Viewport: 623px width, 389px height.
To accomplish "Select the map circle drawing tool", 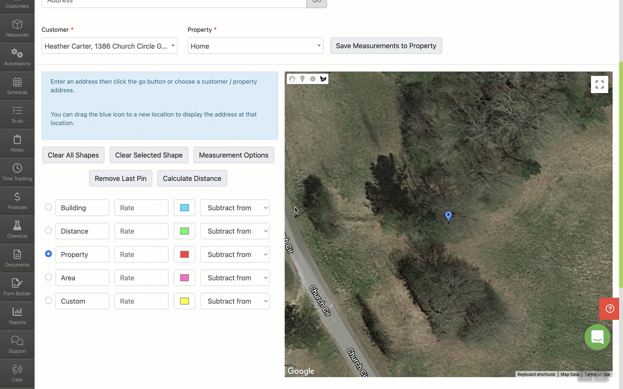I will tap(313, 79).
